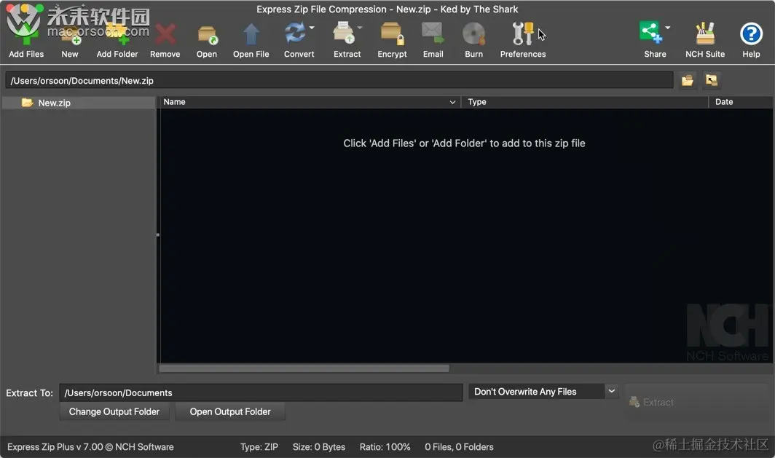Expand the Convert dropdown arrow
Viewport: 775px width, 458px height.
[312, 28]
